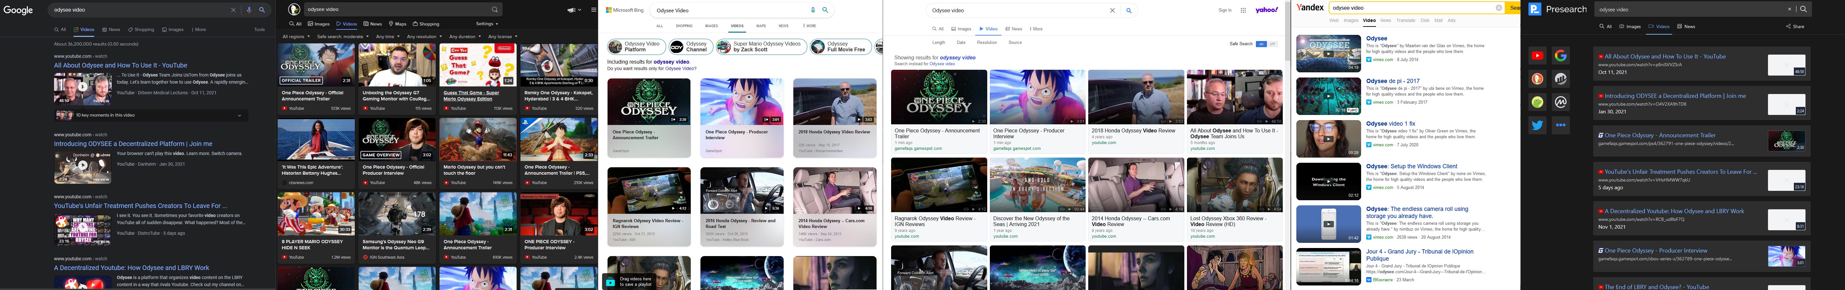Open DuckDuckGo Any license dropdown
Screen dimensions: 1845x290
[502, 36]
